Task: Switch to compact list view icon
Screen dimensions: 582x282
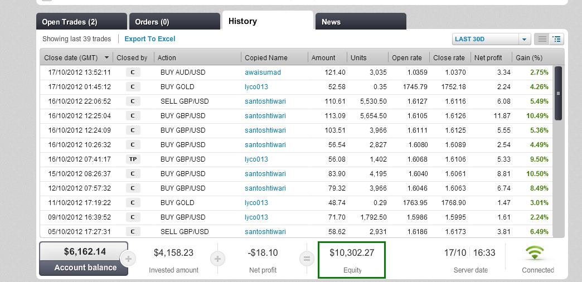Action: point(542,39)
